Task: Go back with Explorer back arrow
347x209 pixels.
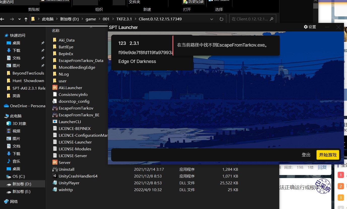Action: pos(3,19)
